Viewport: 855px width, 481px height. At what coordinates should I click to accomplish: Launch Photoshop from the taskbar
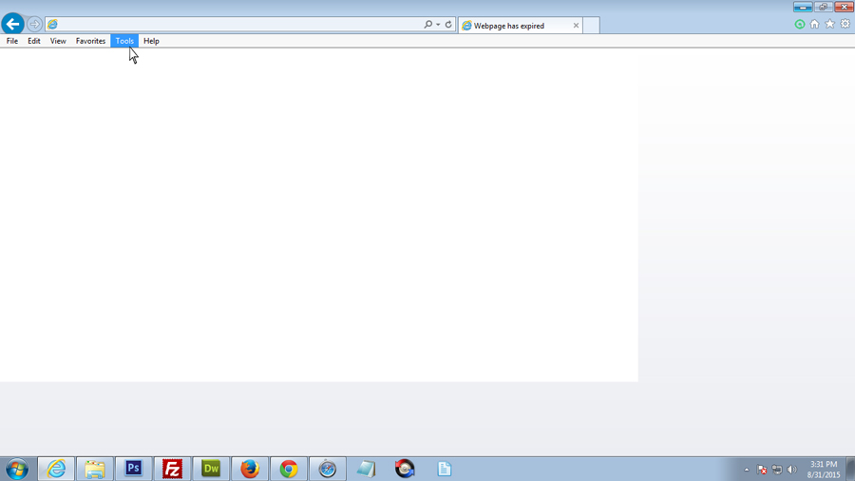[134, 469]
